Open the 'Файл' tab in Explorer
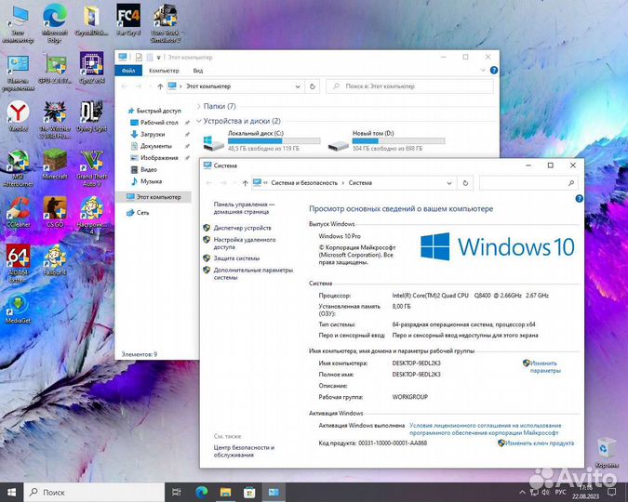 pyautogui.click(x=128, y=71)
